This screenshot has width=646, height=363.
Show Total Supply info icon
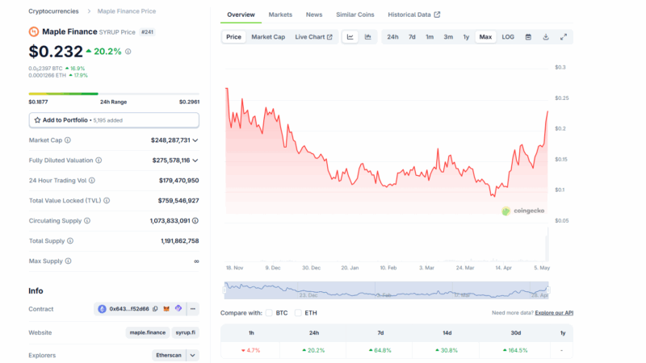pos(70,240)
